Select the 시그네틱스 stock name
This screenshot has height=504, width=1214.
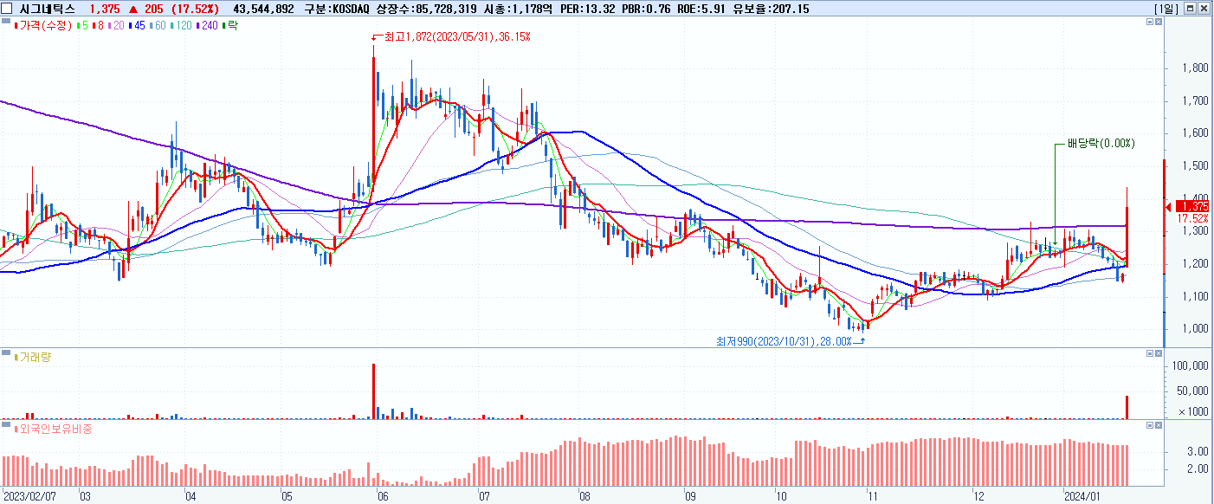(x=47, y=9)
